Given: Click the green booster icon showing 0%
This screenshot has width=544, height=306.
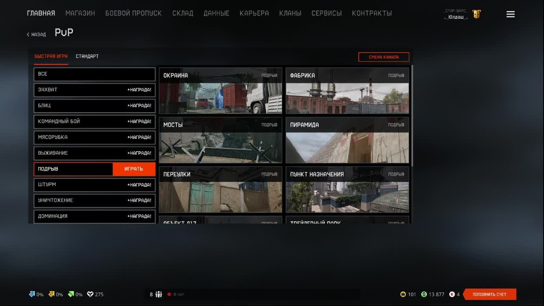Looking at the screenshot, I should coord(71,294).
